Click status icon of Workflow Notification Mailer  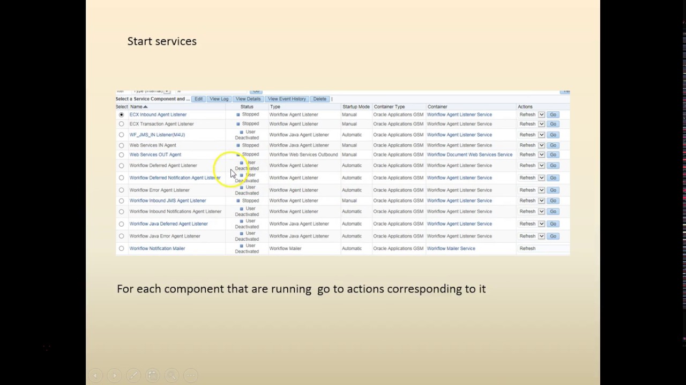[x=242, y=245]
